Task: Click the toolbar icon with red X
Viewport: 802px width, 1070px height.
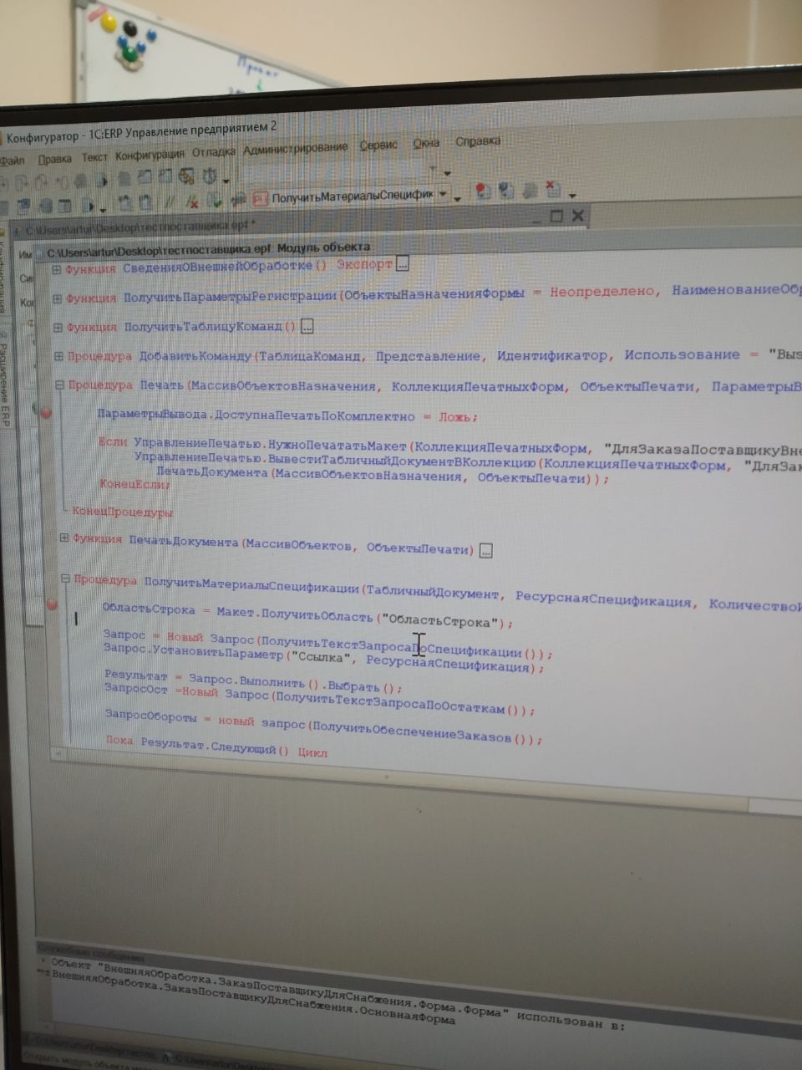Action: (552, 189)
